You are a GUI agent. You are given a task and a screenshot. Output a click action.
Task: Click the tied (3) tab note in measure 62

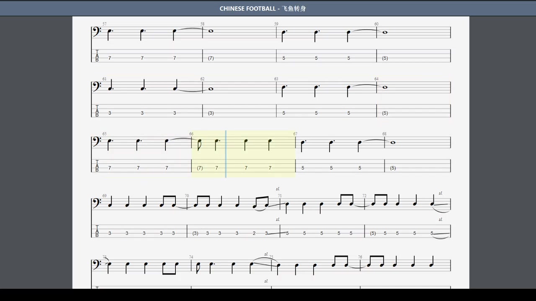pyautogui.click(x=211, y=113)
